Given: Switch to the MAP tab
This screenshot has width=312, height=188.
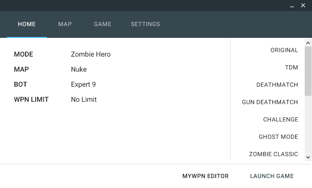Looking at the screenshot, I should coord(65,24).
